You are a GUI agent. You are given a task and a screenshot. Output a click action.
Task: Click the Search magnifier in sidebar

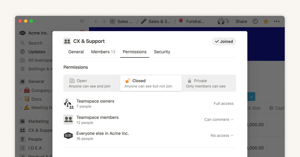pos(23,43)
